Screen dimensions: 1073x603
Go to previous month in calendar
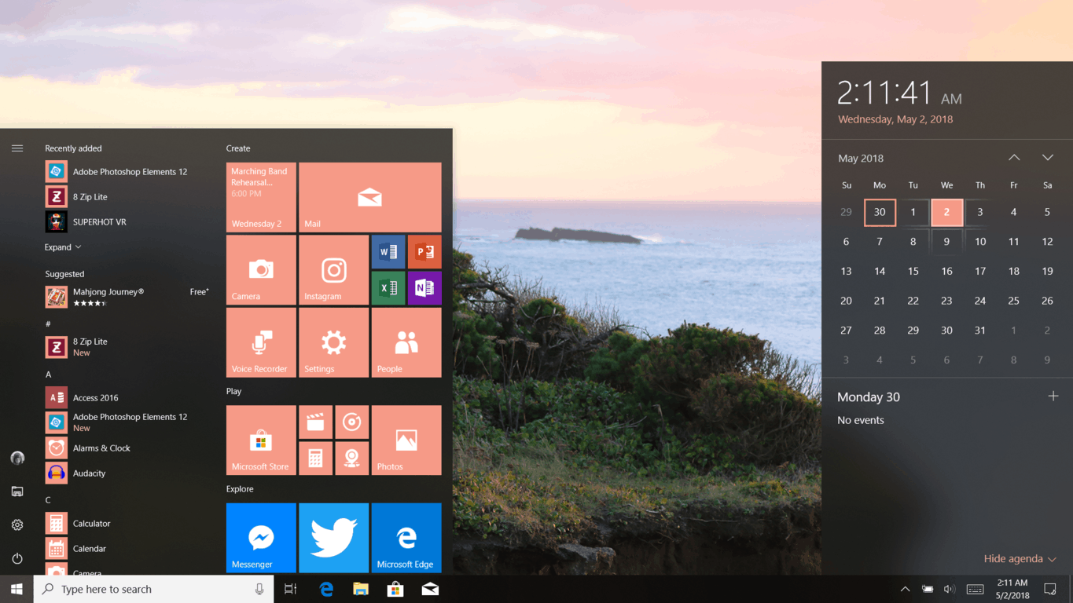click(x=1014, y=158)
